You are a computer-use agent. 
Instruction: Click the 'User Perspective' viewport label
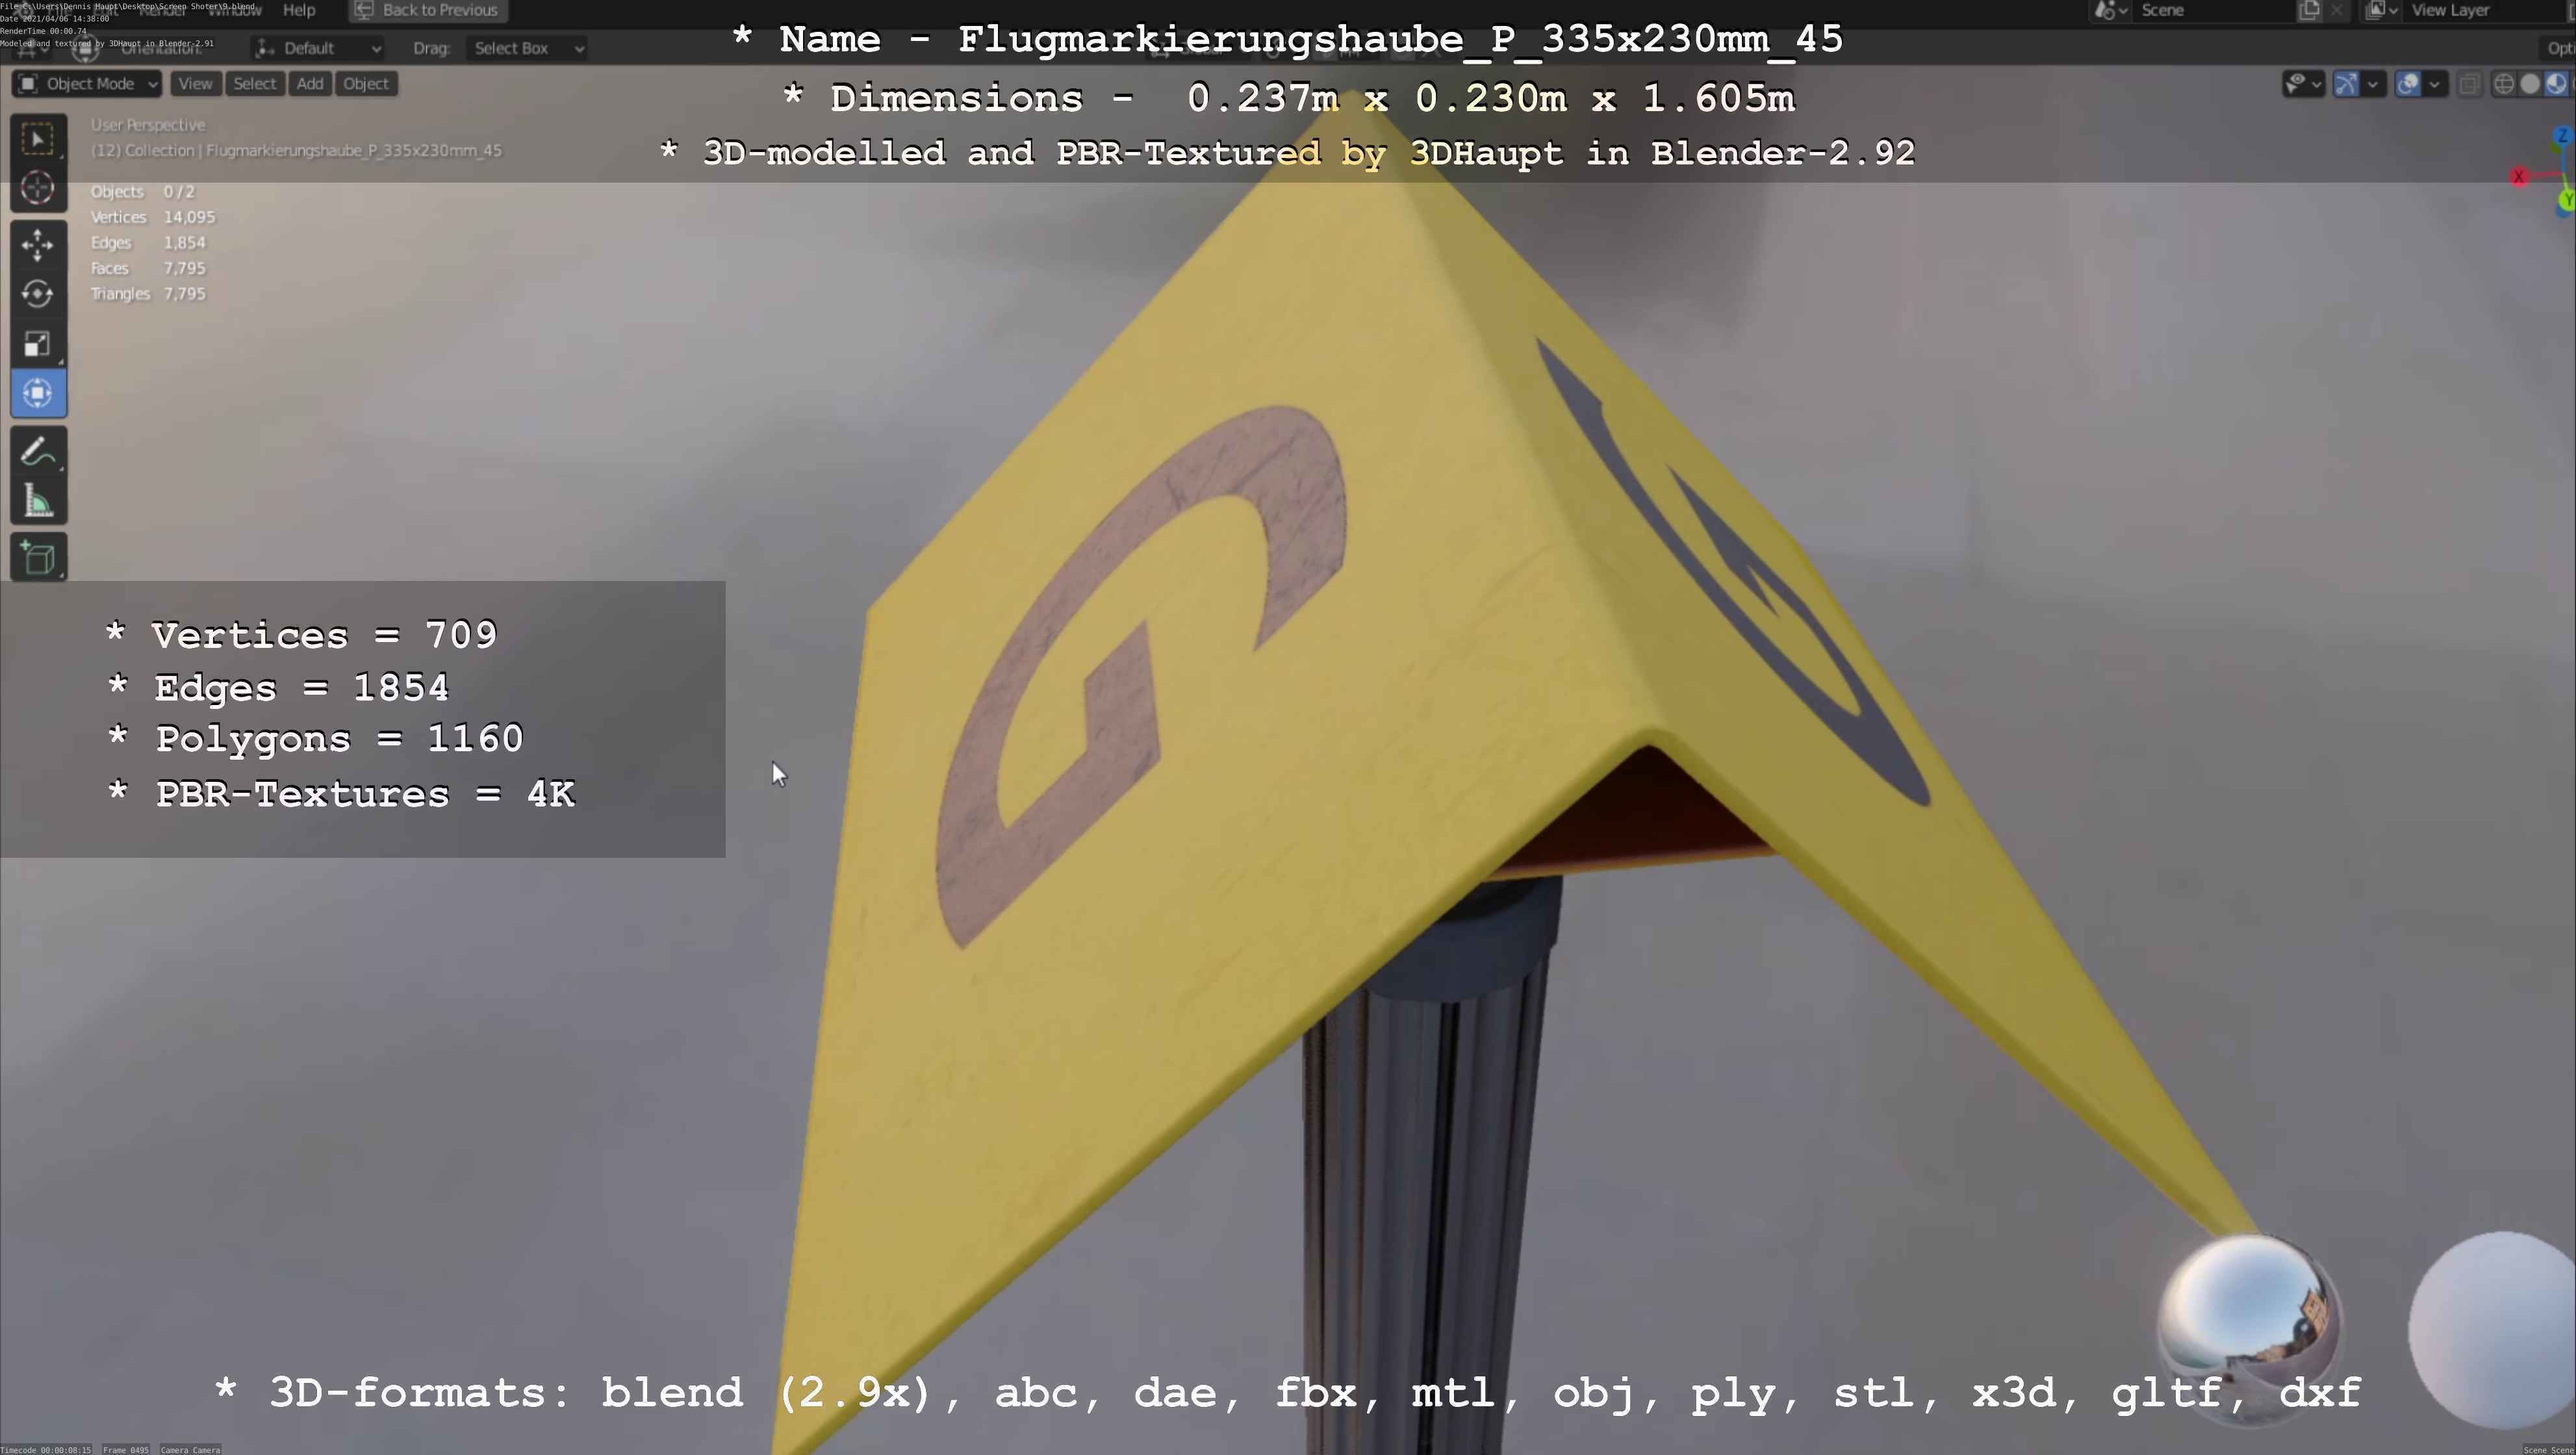pyautogui.click(x=148, y=125)
